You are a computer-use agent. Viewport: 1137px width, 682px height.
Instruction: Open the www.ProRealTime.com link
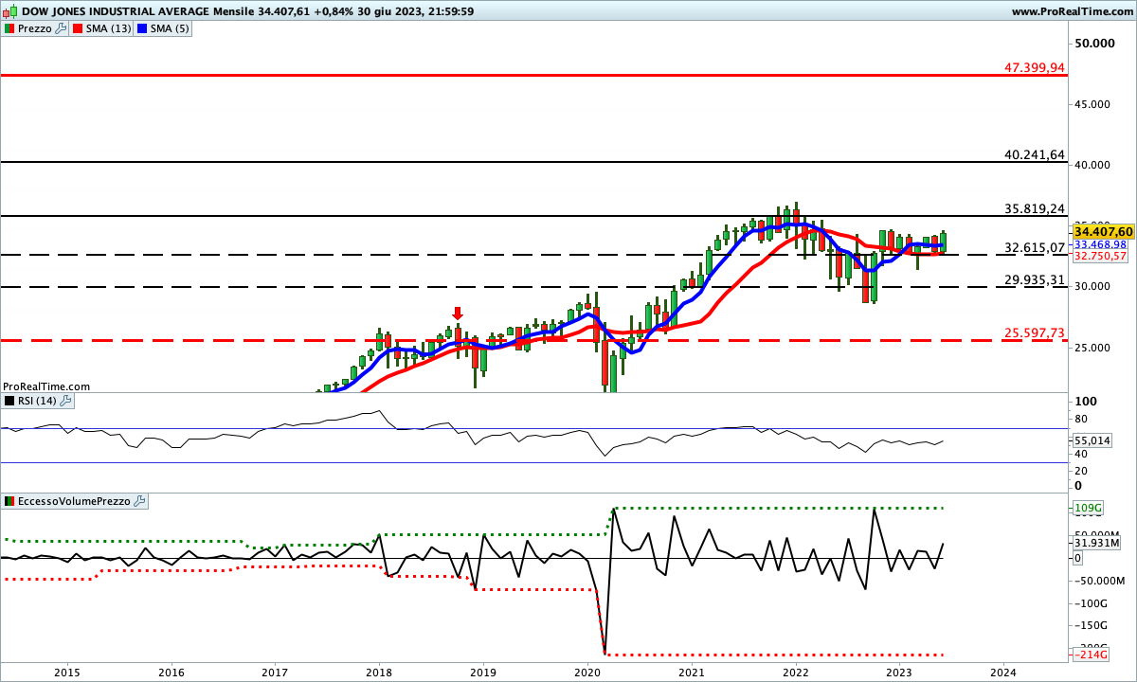[x=1072, y=11]
